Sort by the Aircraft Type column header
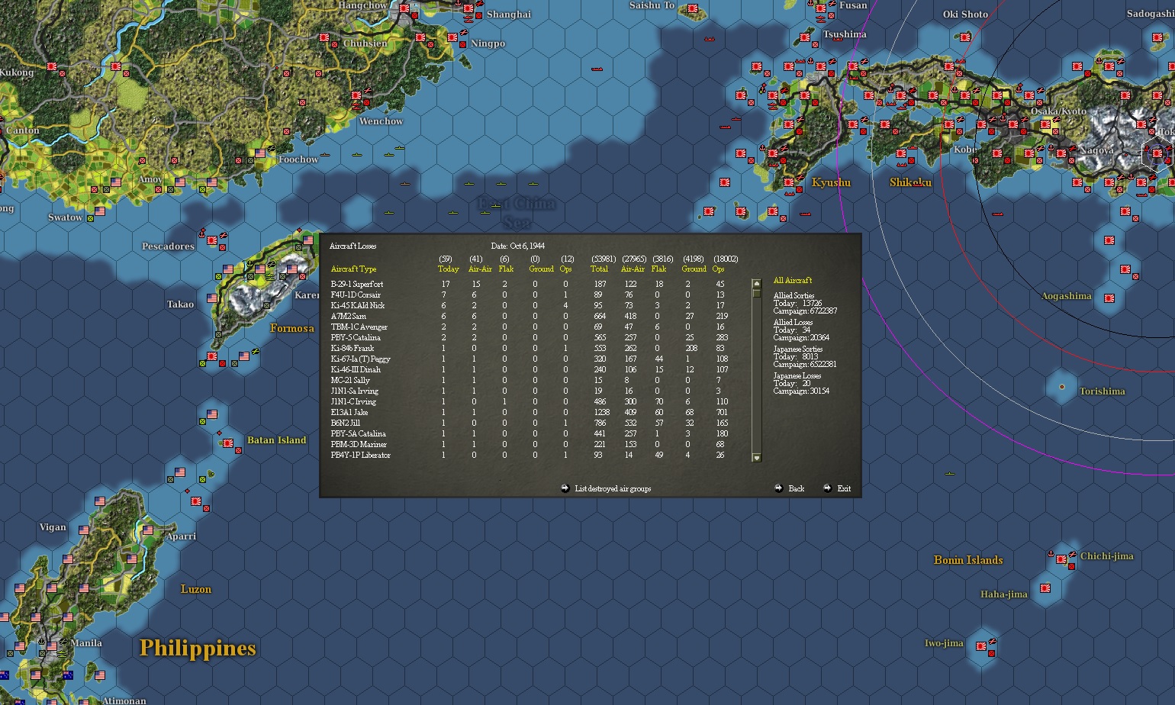The height and width of the screenshot is (705, 1175). [353, 269]
